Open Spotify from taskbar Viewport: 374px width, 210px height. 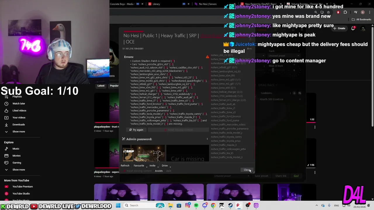[196, 205]
